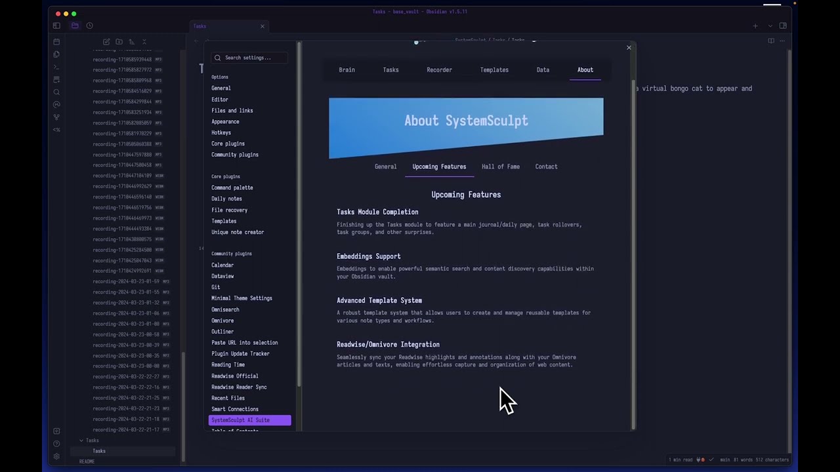Viewport: 840px width, 472px height.
Task: Select the Upcoming Features sub-tab
Action: 439,167
